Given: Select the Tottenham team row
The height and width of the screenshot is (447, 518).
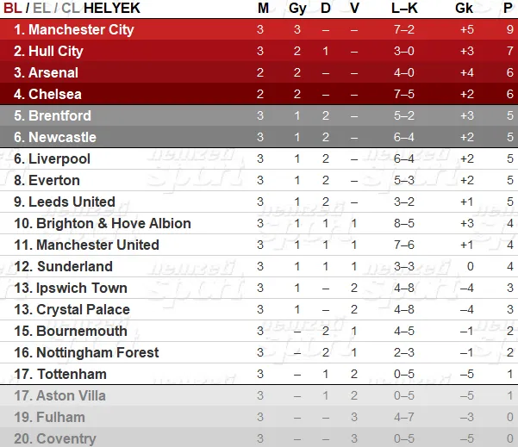Looking at the screenshot, I should 259,374.
